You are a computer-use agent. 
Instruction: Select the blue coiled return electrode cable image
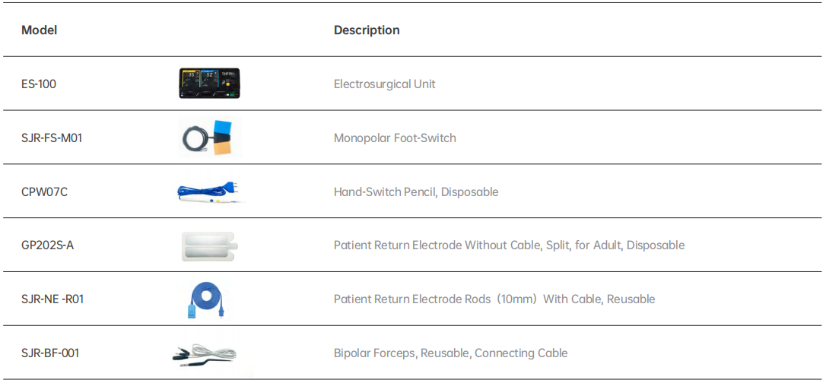coord(208,299)
